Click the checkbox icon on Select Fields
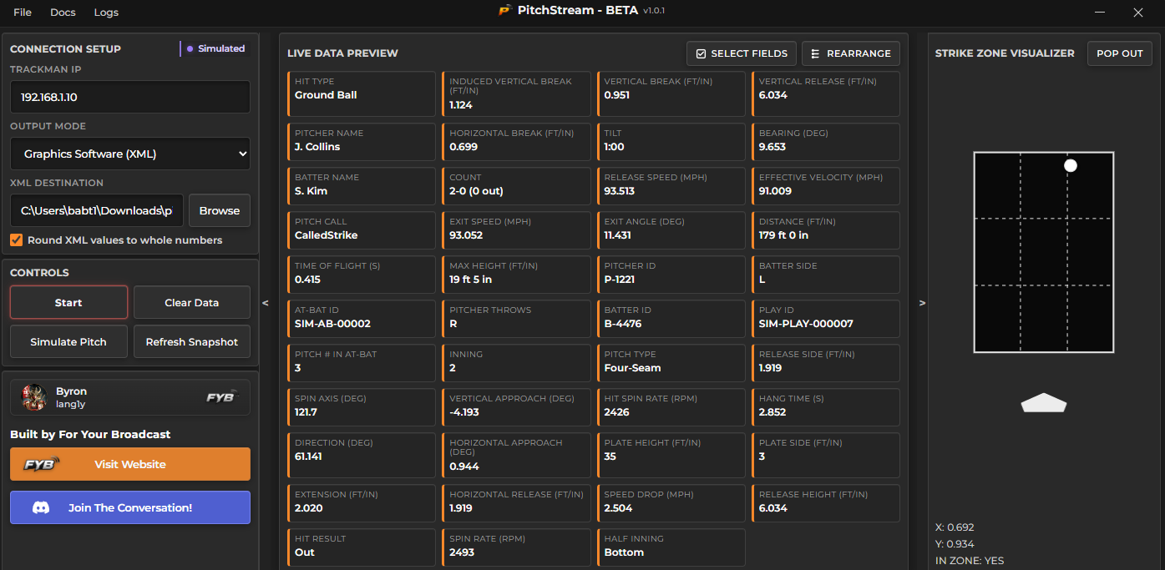Viewport: 1165px width, 570px height. coord(702,53)
